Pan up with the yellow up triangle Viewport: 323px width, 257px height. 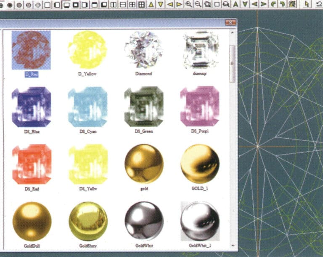[151, 5]
